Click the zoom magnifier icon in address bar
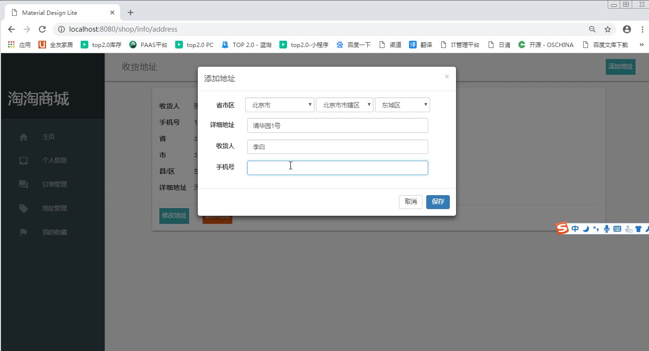Viewport: 649px width, 351px height. (592, 29)
